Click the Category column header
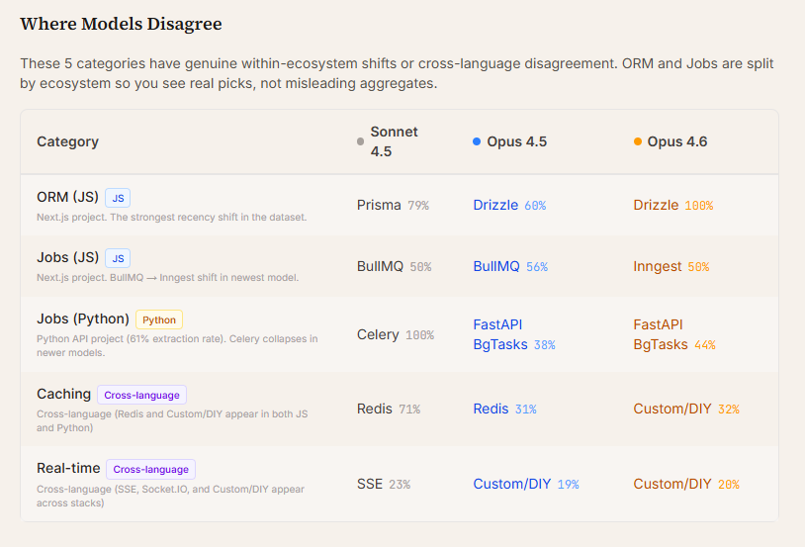The width and height of the screenshot is (805, 547). pyautogui.click(x=67, y=141)
